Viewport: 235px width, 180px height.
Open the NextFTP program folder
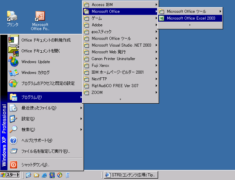(x=121, y=79)
